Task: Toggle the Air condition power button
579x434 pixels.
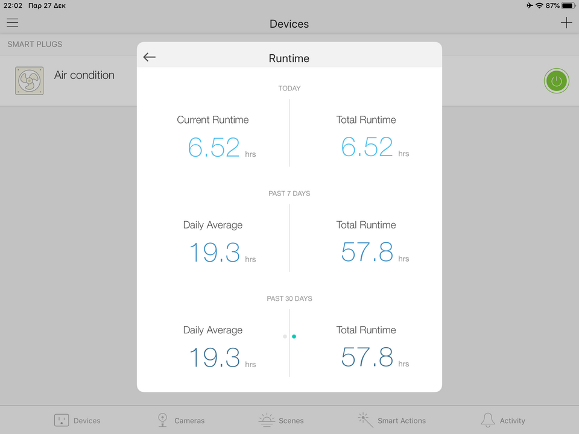Action: [556, 81]
